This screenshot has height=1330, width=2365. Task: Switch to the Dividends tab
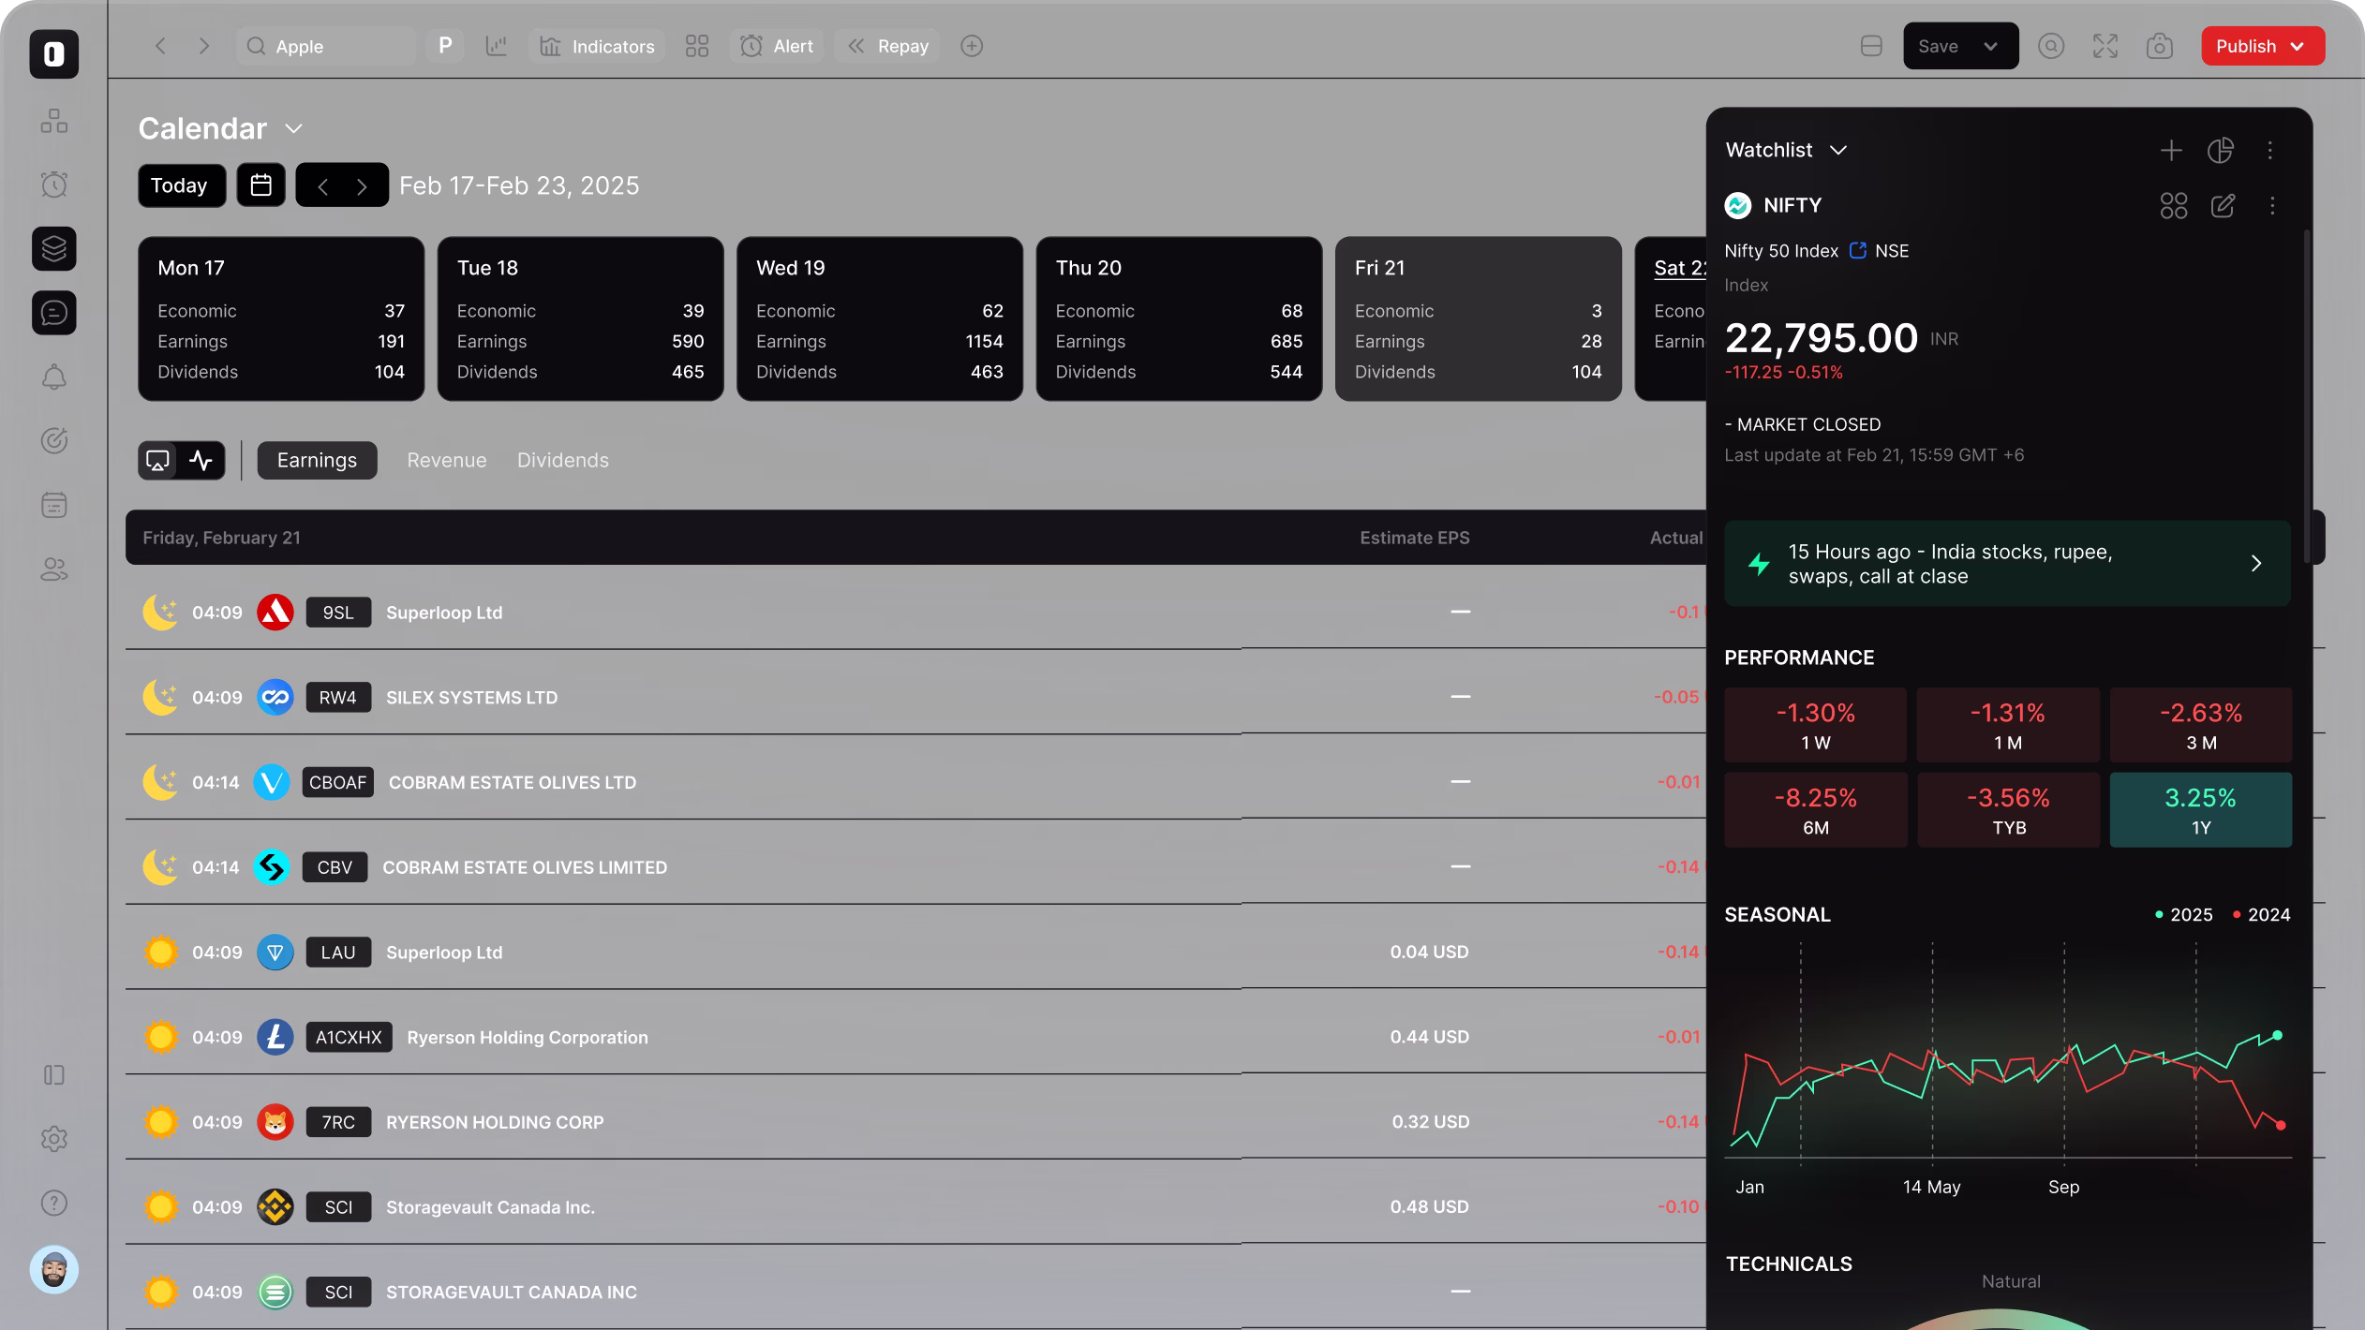[562, 460]
